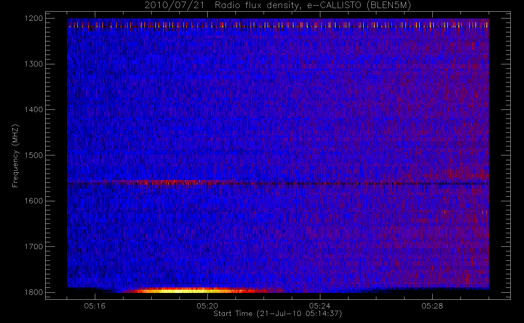The width and height of the screenshot is (524, 323).
Task: Select the 1800 frequency axis label
Action: coord(34,292)
